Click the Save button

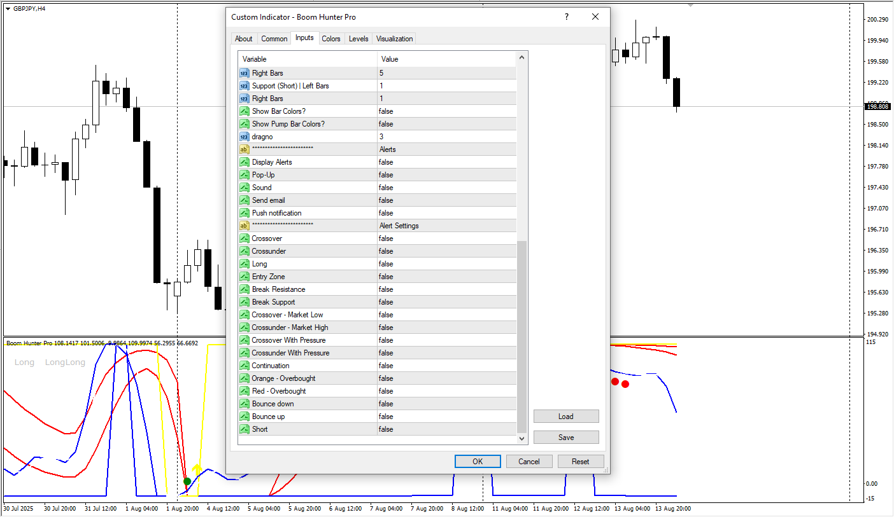tap(566, 438)
